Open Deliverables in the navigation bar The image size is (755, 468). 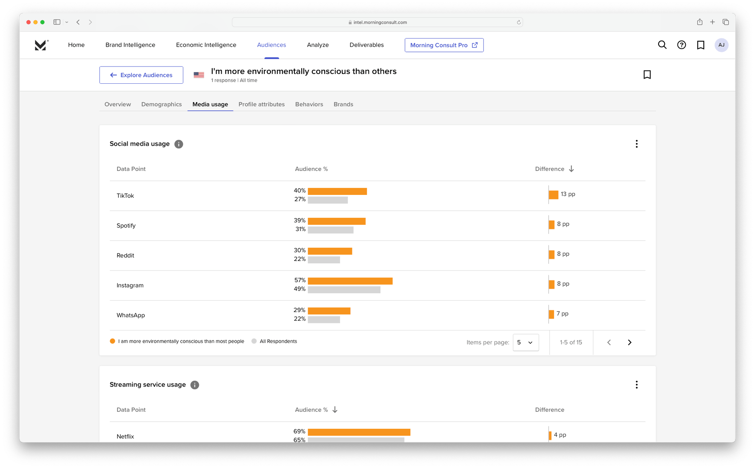366,45
